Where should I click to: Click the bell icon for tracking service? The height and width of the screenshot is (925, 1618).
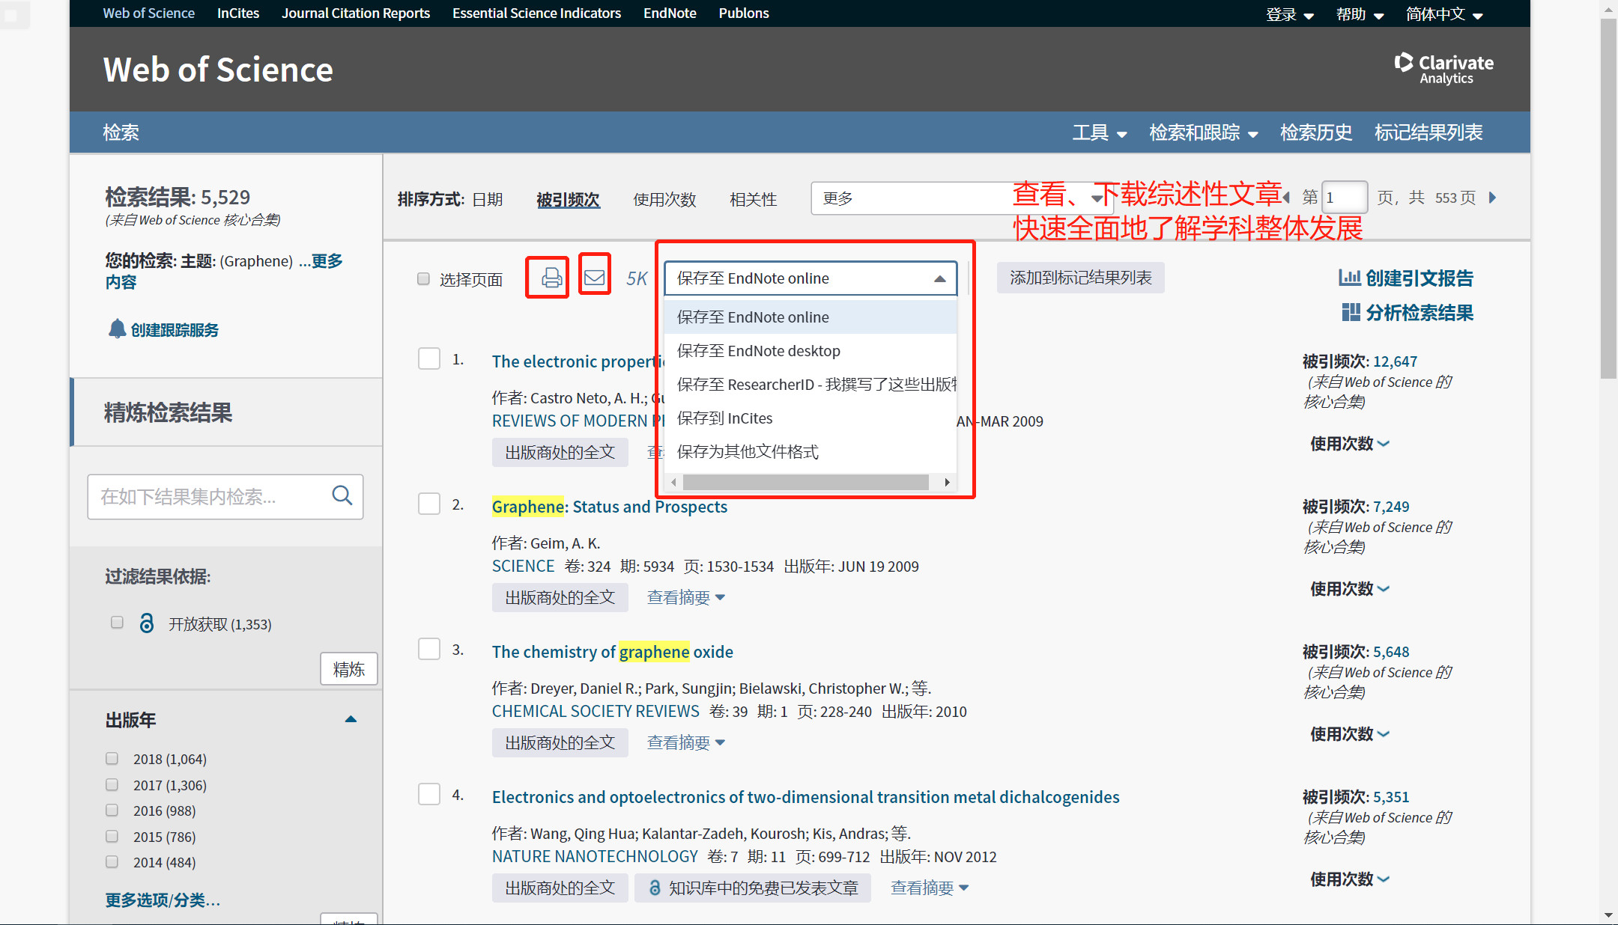coord(117,329)
